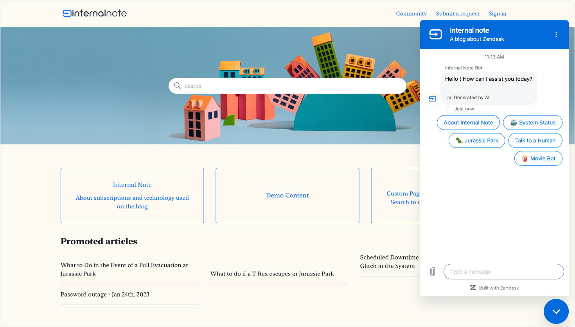Select the Jurassic Park quick reply
This screenshot has height=327, width=575.
click(477, 140)
